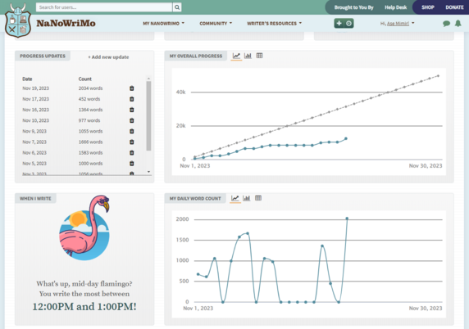Image resolution: width=469 pixels, height=329 pixels.
Task: Click the progress updates scrollbar thumb
Action: pyautogui.click(x=148, y=116)
